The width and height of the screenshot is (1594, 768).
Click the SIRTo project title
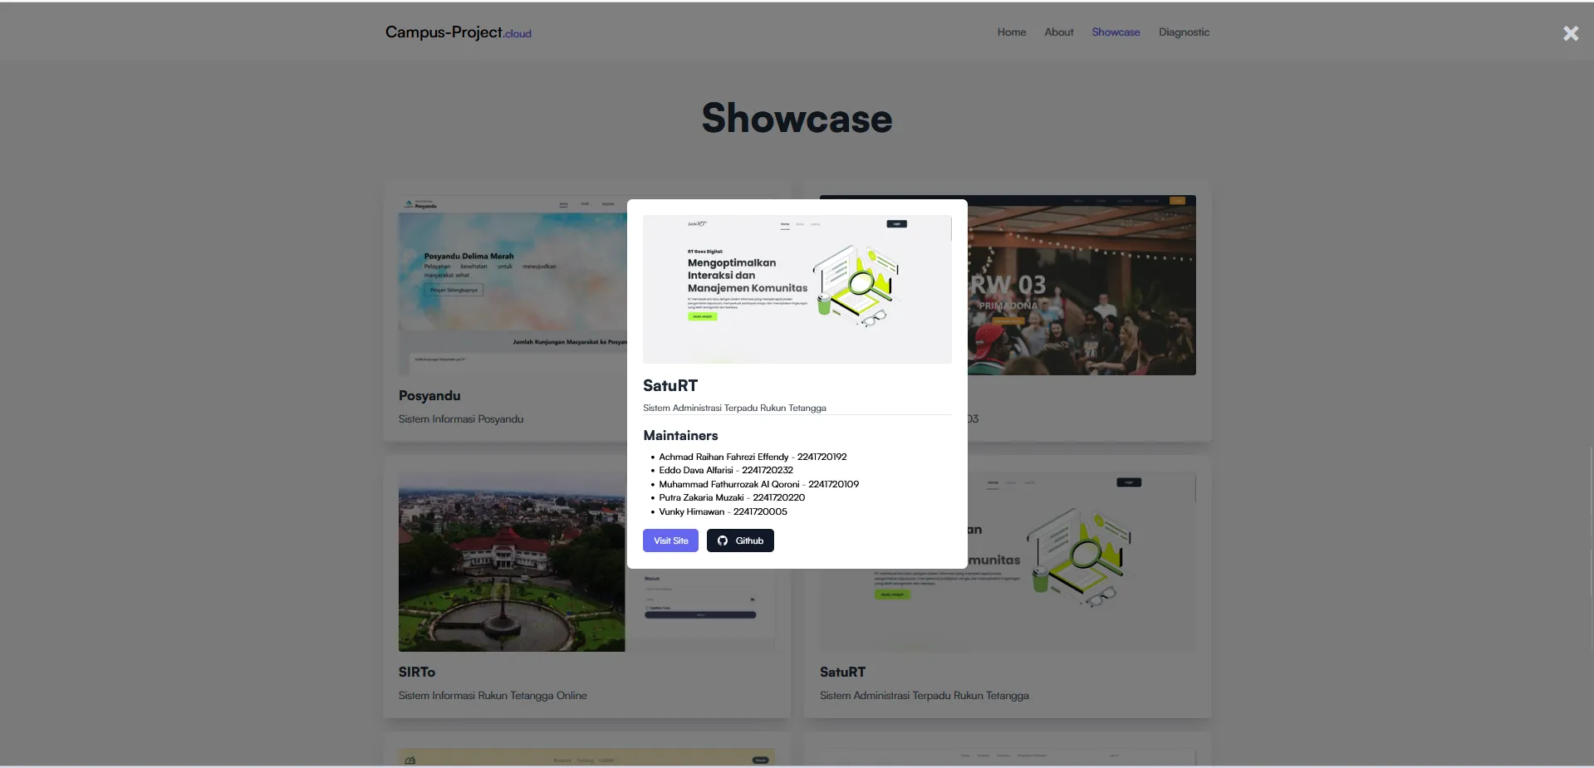(416, 673)
